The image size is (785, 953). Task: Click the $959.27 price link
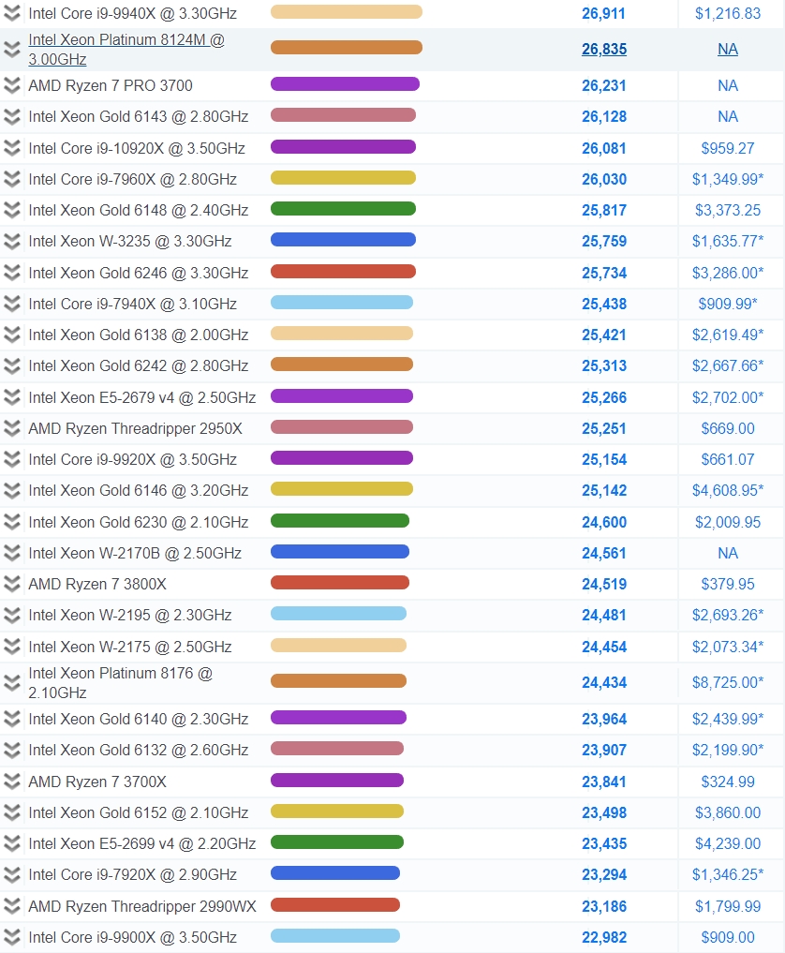pos(728,148)
